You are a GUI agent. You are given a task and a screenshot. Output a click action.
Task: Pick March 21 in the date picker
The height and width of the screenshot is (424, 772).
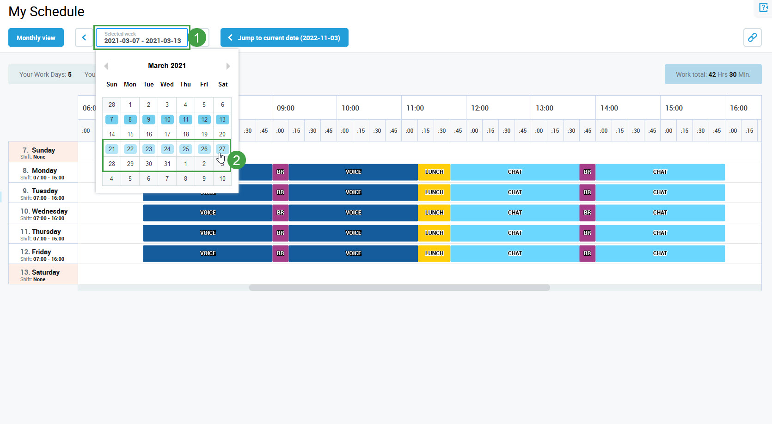click(112, 149)
